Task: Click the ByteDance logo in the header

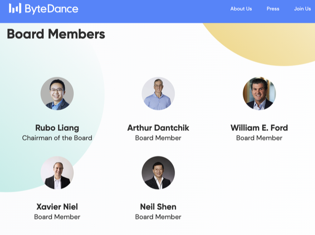Action: [x=43, y=9]
